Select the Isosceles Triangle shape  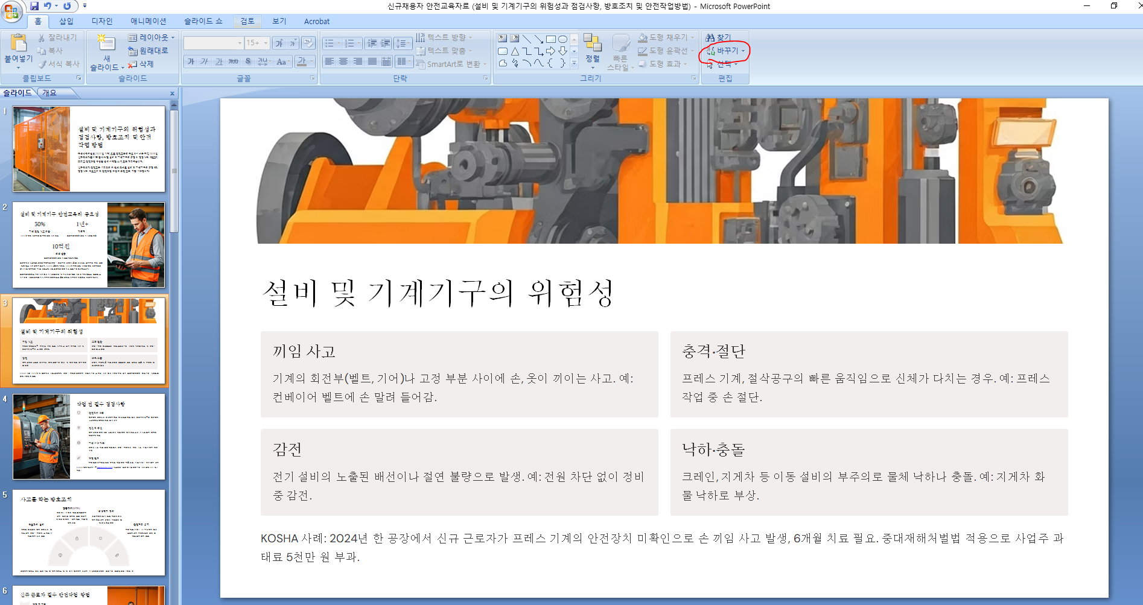pyautogui.click(x=515, y=51)
